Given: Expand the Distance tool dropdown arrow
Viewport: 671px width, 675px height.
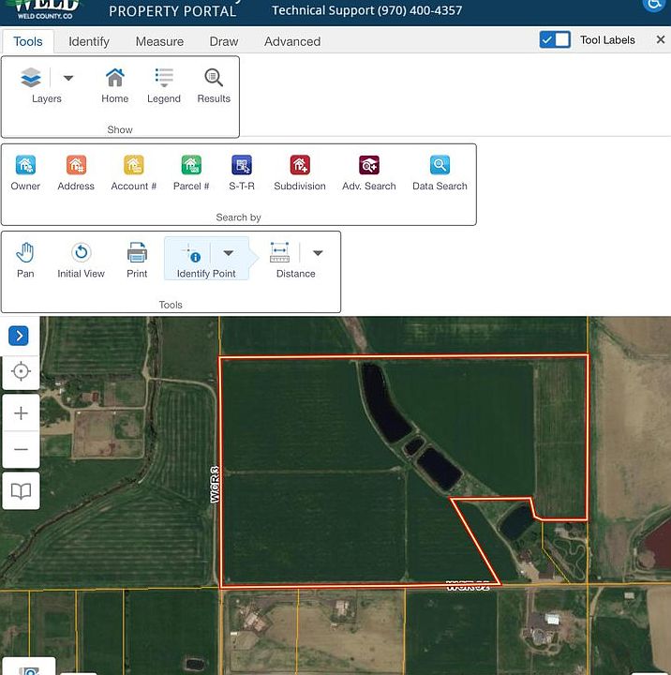Looking at the screenshot, I should pos(318,253).
